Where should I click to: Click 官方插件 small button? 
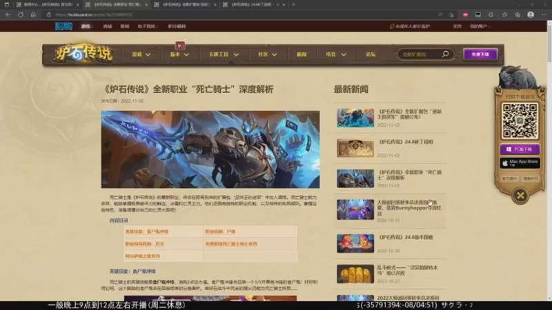point(509,178)
